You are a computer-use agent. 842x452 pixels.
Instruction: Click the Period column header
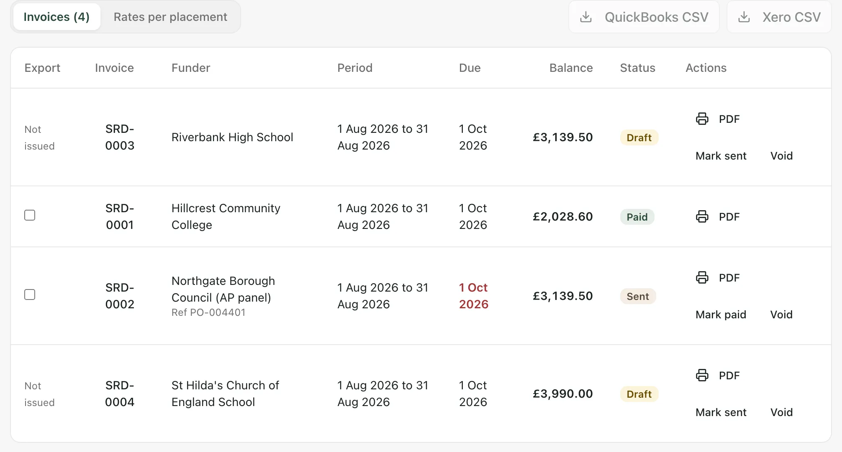[x=355, y=68]
